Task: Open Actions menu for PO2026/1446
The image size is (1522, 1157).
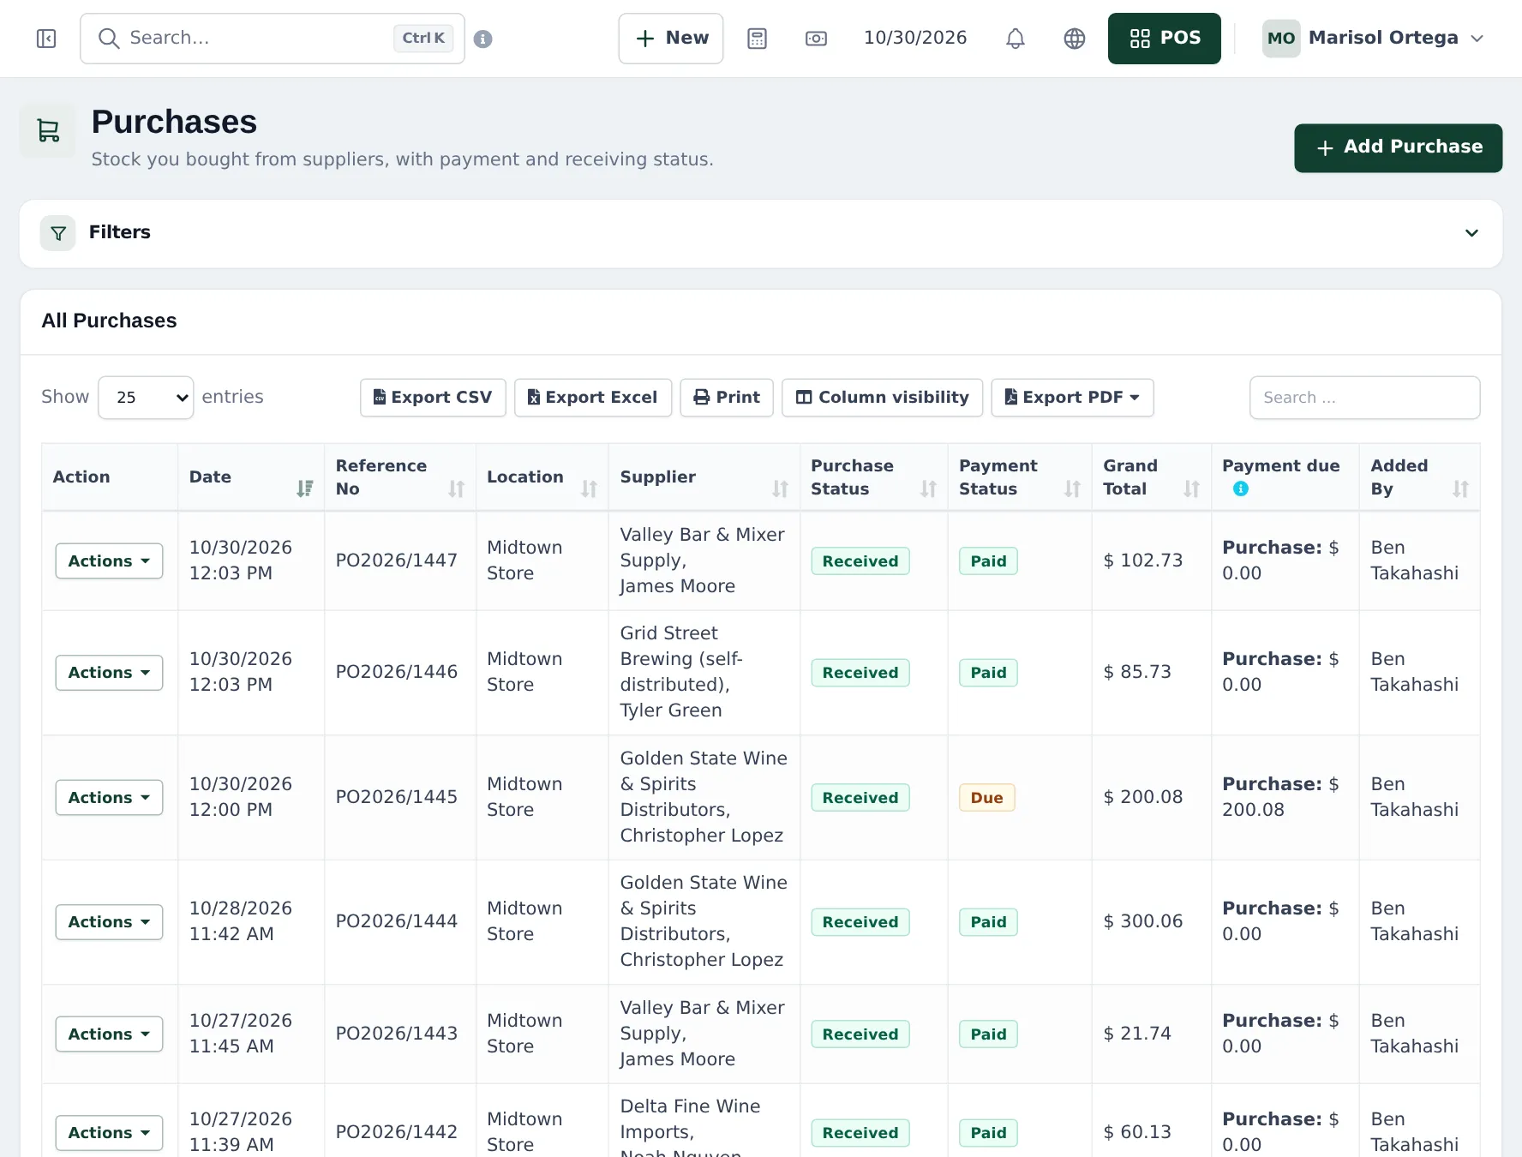Action: (x=109, y=673)
